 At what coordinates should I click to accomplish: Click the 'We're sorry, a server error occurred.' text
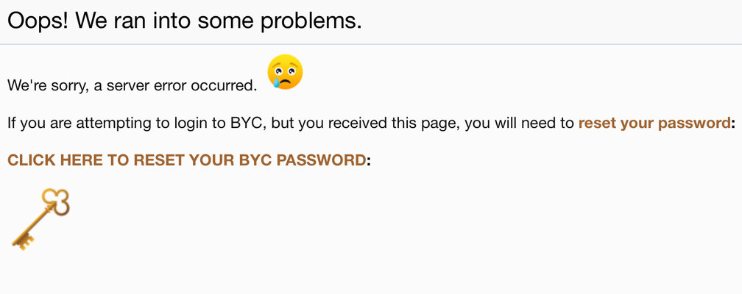pos(132,86)
